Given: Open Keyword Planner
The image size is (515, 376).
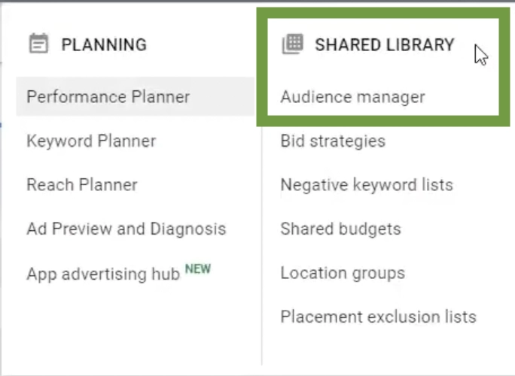Looking at the screenshot, I should 91,141.
